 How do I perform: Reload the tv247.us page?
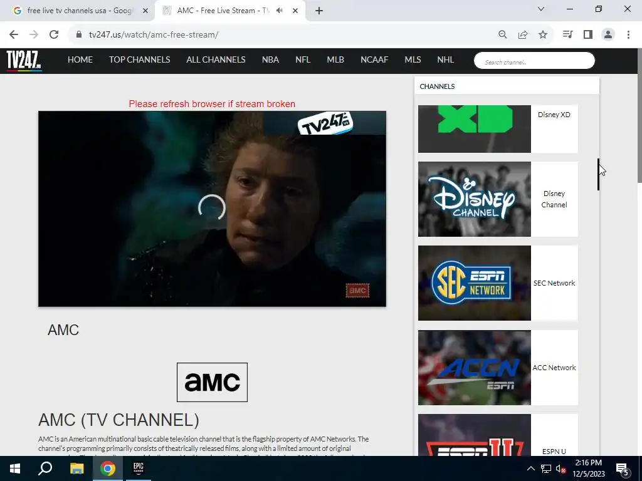[x=54, y=35]
